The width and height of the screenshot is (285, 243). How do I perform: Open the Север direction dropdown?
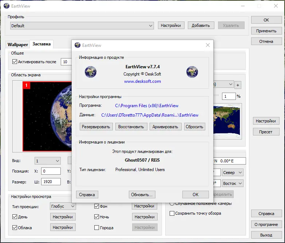(233, 173)
